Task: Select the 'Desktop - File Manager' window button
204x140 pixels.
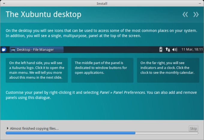Action: 37,50
